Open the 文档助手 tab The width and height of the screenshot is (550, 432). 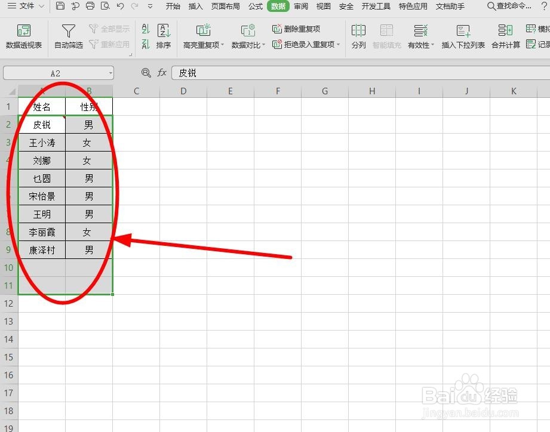click(x=450, y=7)
